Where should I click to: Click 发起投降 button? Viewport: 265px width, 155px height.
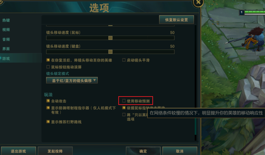pos(55,151)
